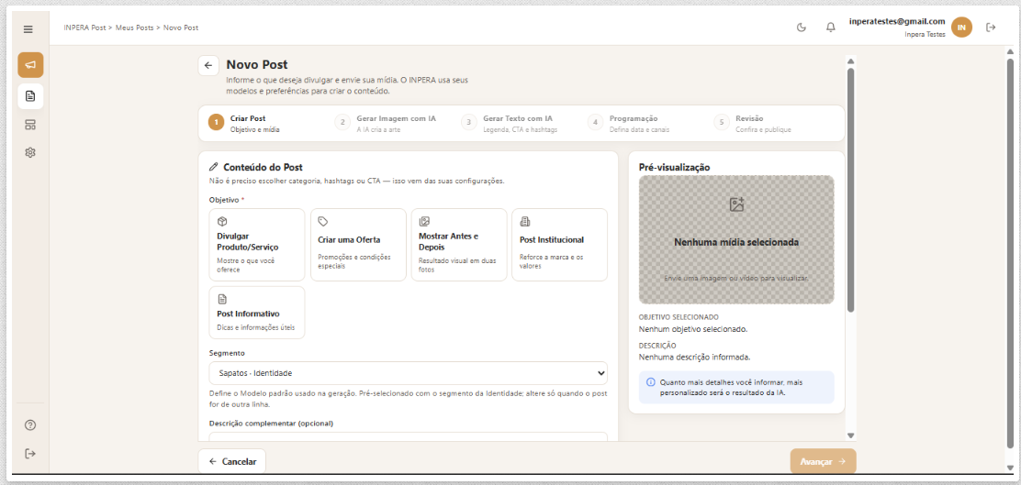Open the document sidebar icon

tap(30, 95)
